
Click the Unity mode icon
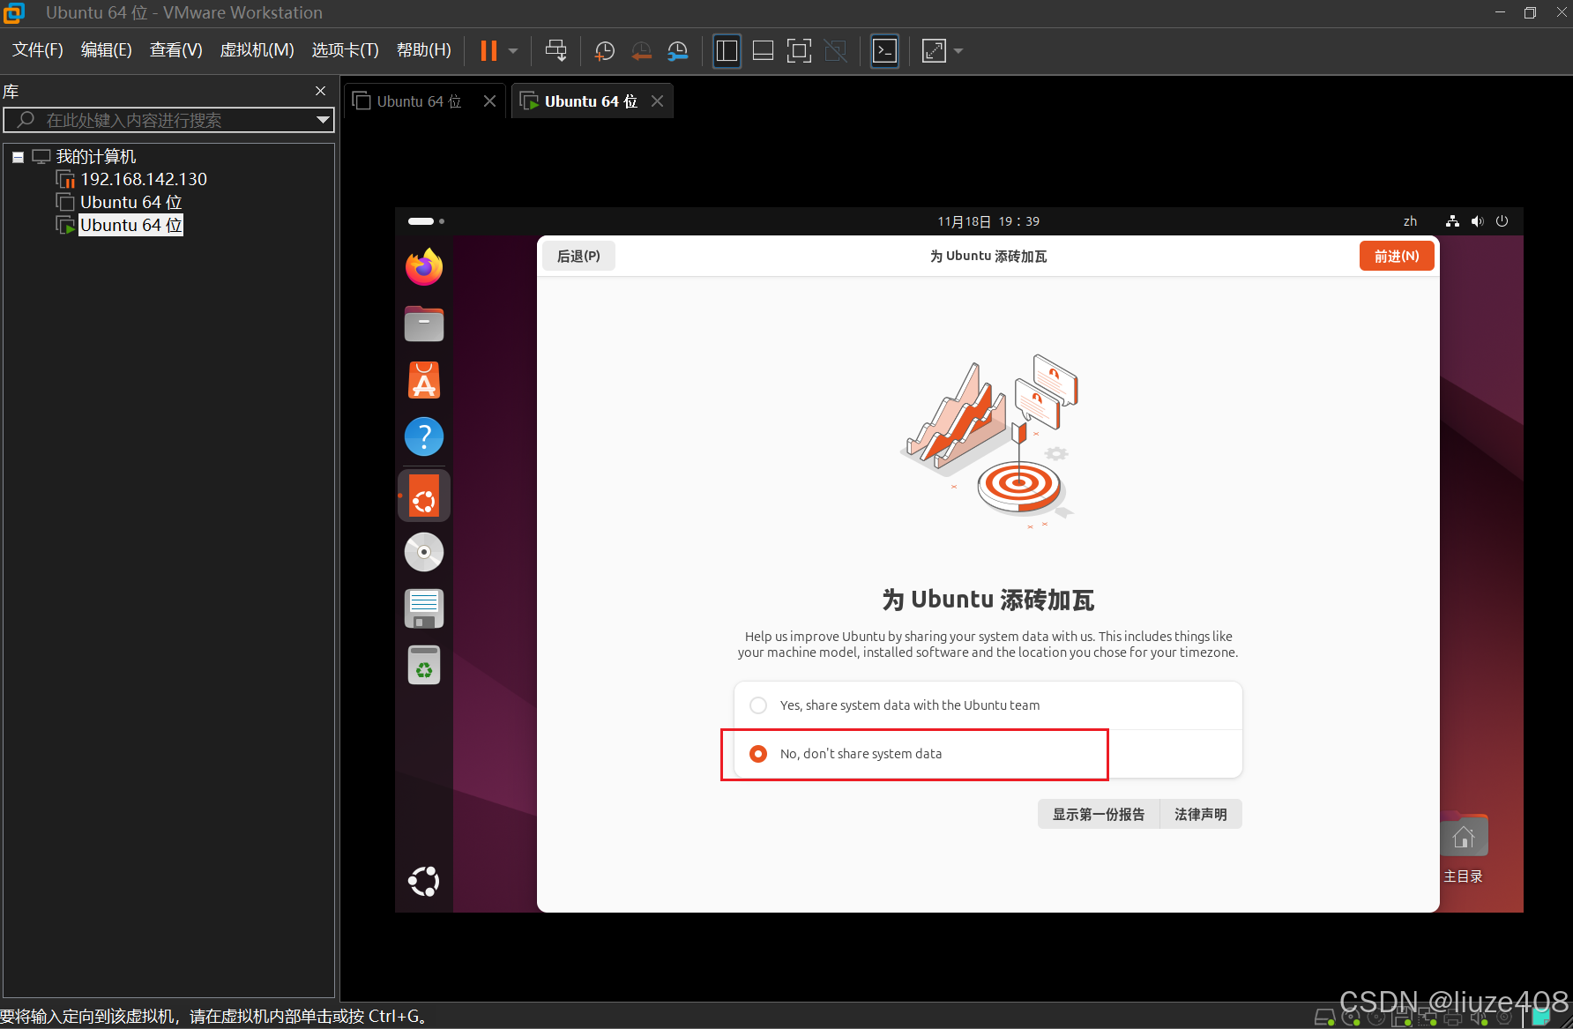[835, 51]
